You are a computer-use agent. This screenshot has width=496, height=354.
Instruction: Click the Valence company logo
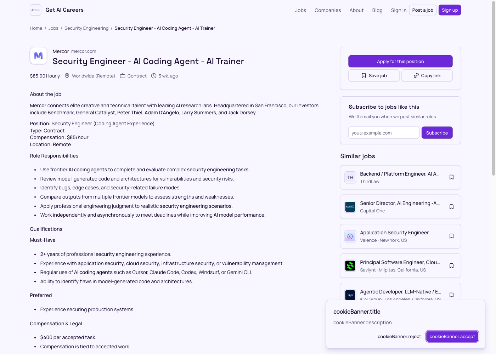tap(350, 236)
